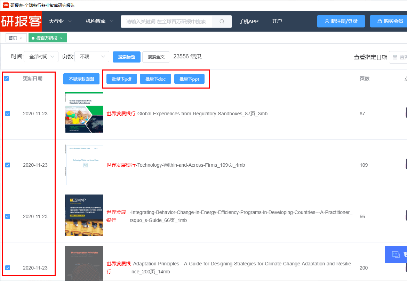The height and width of the screenshot is (281, 407).
Task: Uncheck the Technology-Within-and-Across-Firms row checkbox
Action: pos(8,165)
